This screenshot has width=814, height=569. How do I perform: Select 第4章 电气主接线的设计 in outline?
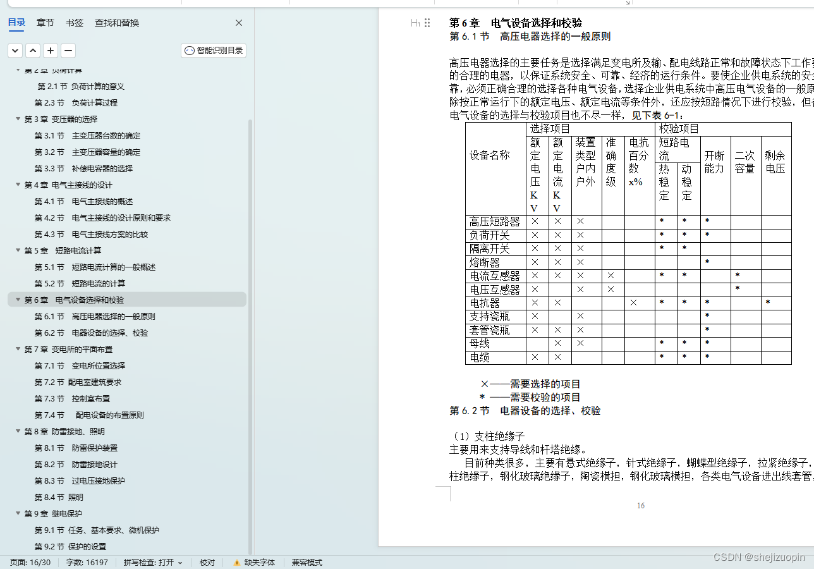click(x=68, y=185)
